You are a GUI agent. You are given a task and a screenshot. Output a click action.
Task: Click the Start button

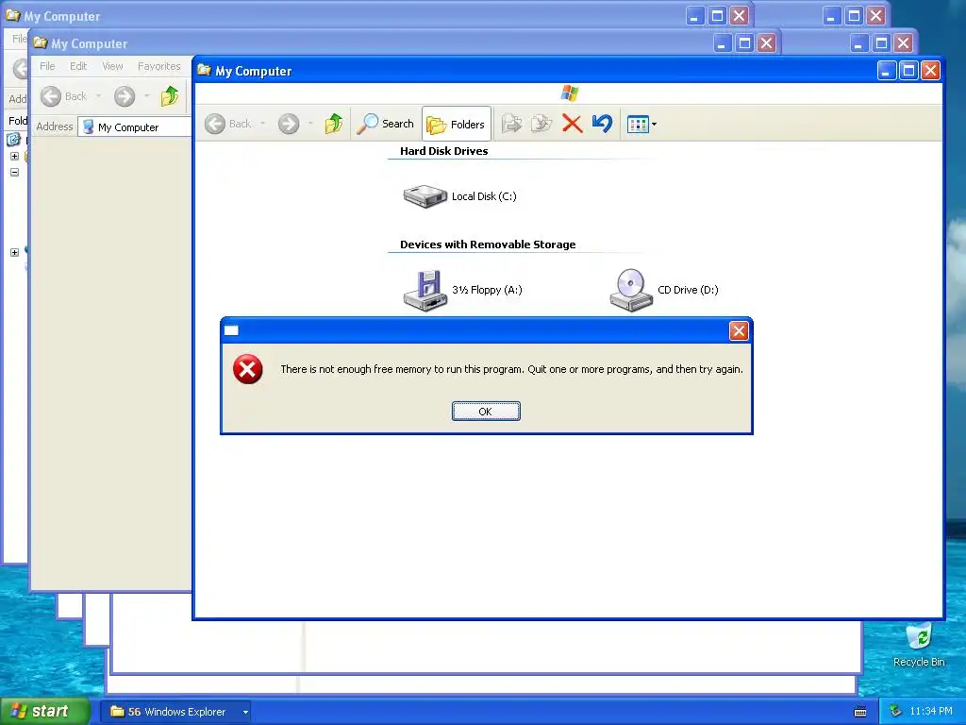tap(45, 712)
